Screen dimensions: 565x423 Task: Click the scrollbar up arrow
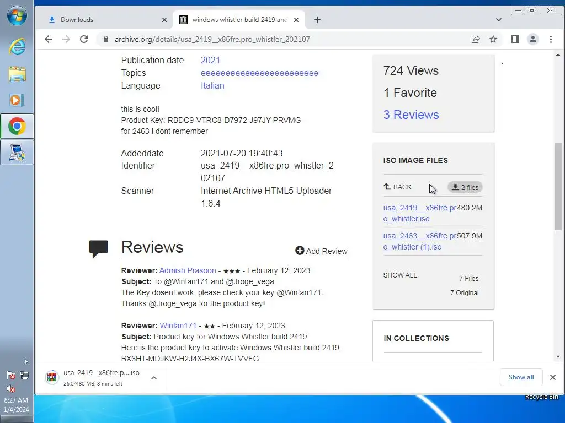(x=558, y=55)
